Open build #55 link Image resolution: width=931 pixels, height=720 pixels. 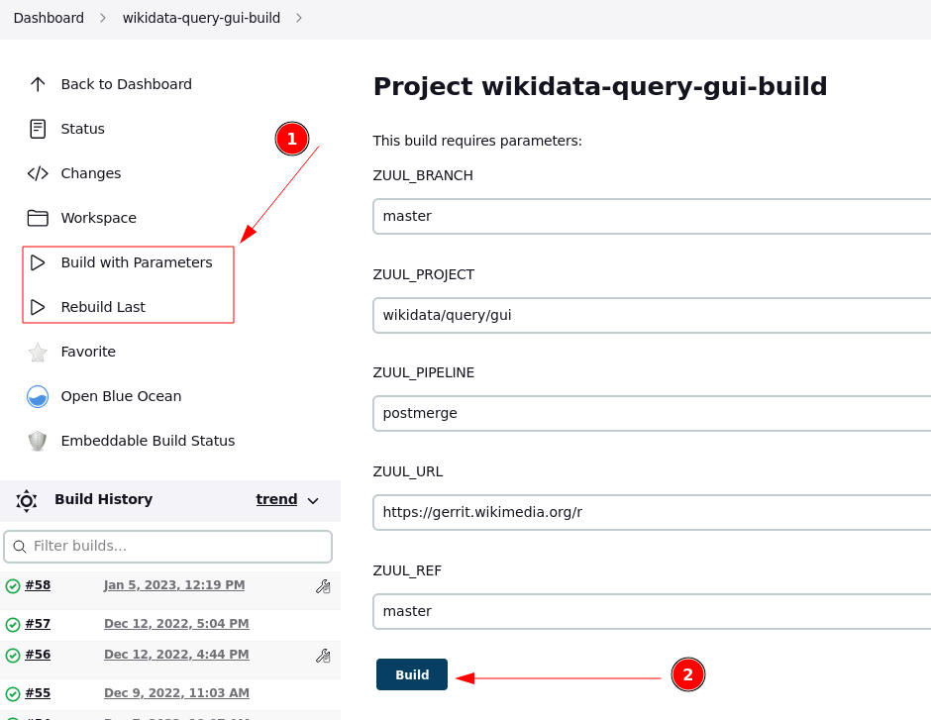pyautogui.click(x=38, y=693)
